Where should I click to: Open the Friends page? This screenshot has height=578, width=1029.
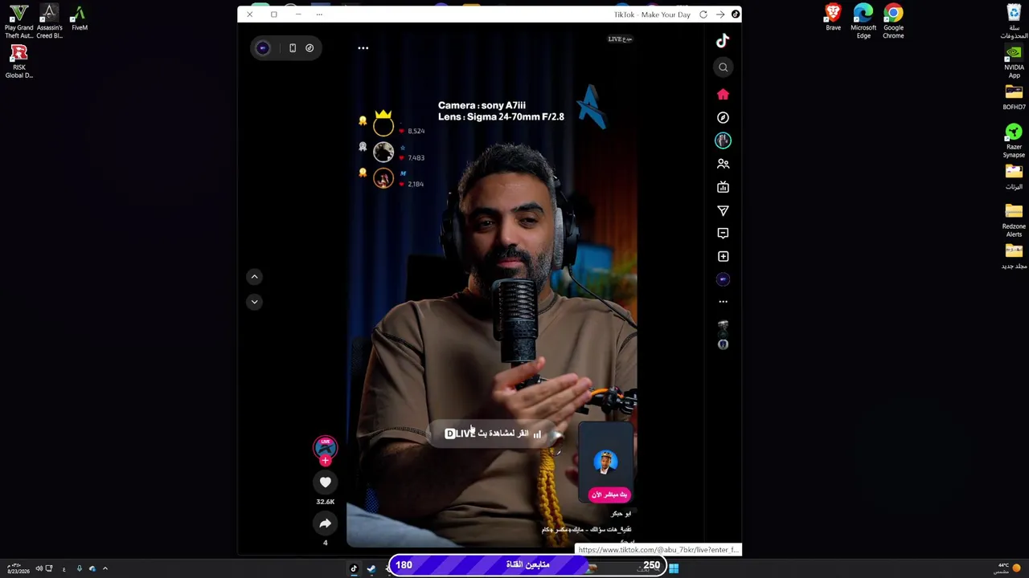coord(723,164)
